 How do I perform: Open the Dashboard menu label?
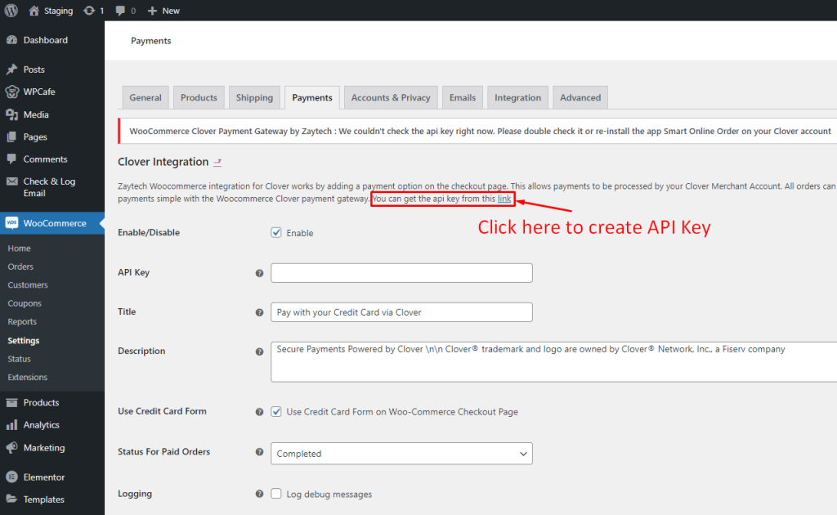coord(46,40)
